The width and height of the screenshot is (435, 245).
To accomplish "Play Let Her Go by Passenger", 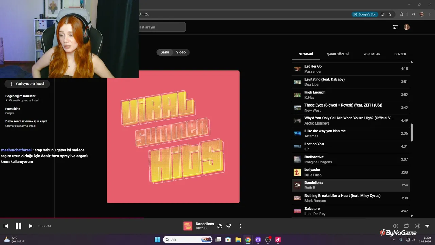I will [351, 69].
